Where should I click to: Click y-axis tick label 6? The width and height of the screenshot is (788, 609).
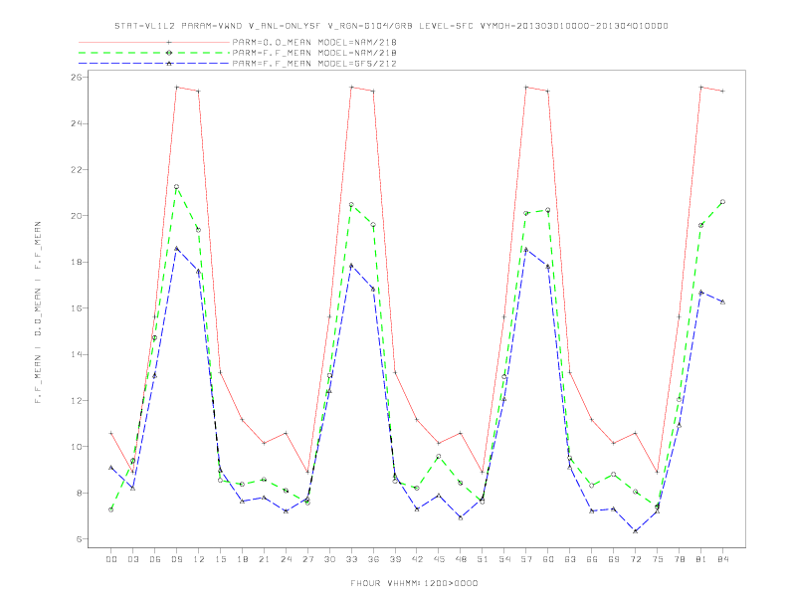coord(80,538)
